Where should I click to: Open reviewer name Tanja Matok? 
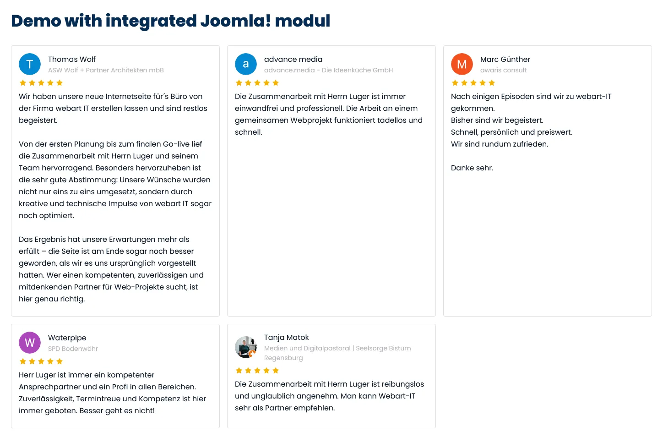[287, 337]
